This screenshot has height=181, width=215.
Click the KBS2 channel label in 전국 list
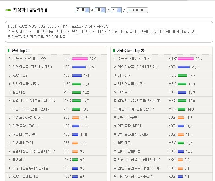67,59
